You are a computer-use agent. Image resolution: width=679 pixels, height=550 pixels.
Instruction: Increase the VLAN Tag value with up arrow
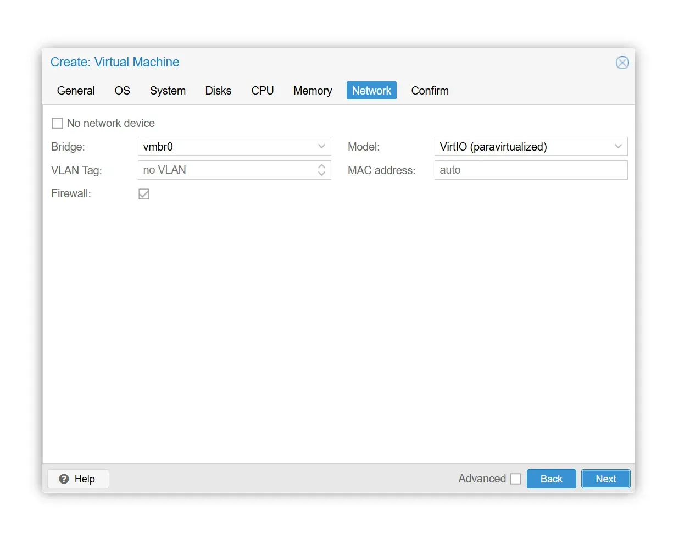(321, 165)
